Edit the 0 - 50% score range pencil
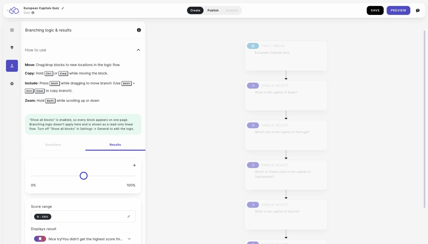 pos(129,217)
